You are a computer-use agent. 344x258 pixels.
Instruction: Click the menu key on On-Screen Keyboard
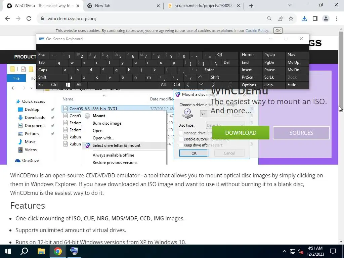[x=230, y=85]
